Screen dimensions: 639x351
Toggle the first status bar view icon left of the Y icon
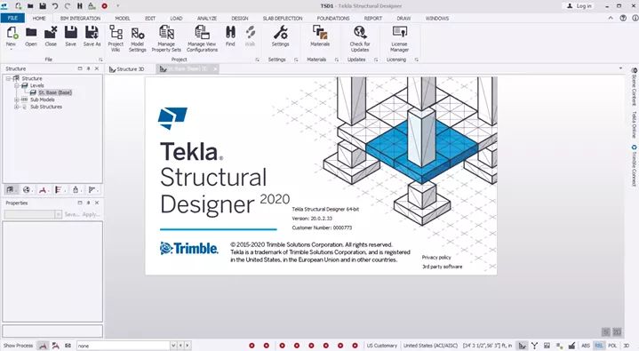click(x=522, y=346)
